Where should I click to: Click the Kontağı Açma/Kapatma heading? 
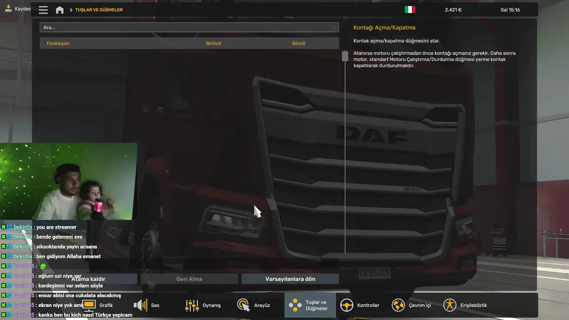click(x=385, y=28)
